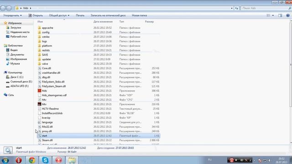
Task: Click the InstallRecord.blob file icon
Action: coord(39,113)
